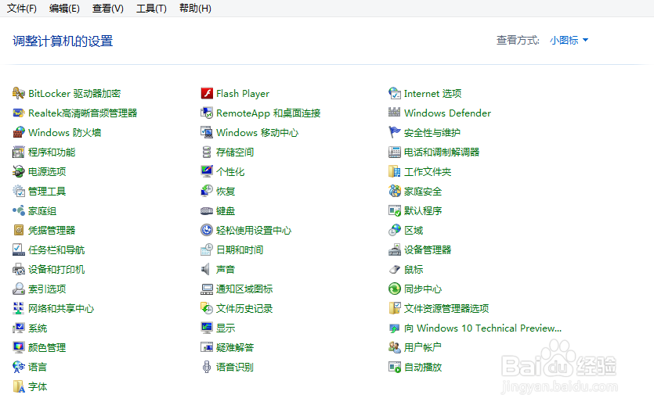Click the 默认程序 link
This screenshot has height=409, width=654.
click(423, 210)
